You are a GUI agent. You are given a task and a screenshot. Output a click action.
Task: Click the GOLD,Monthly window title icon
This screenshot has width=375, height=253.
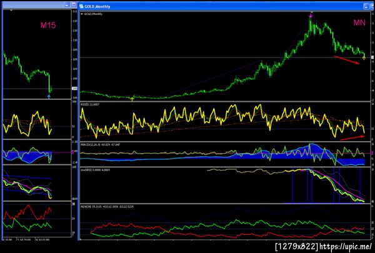tap(81, 6)
